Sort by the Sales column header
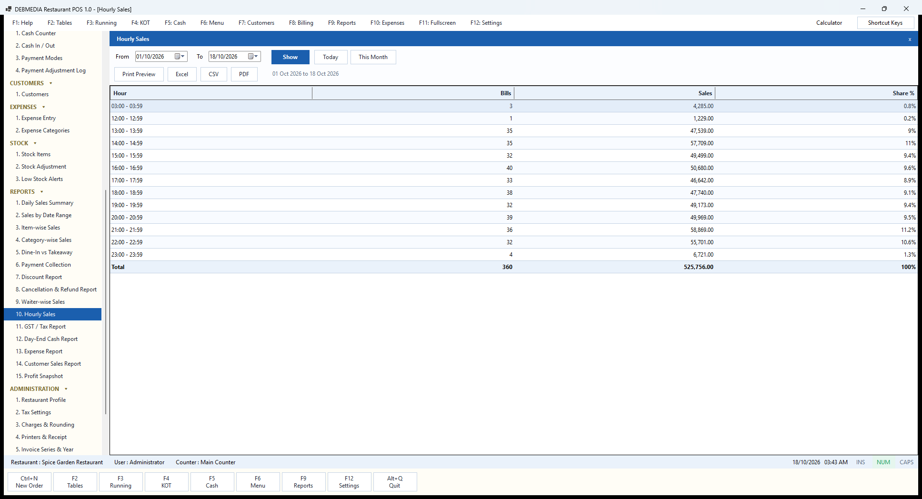Image resolution: width=922 pixels, height=499 pixels. coord(614,93)
